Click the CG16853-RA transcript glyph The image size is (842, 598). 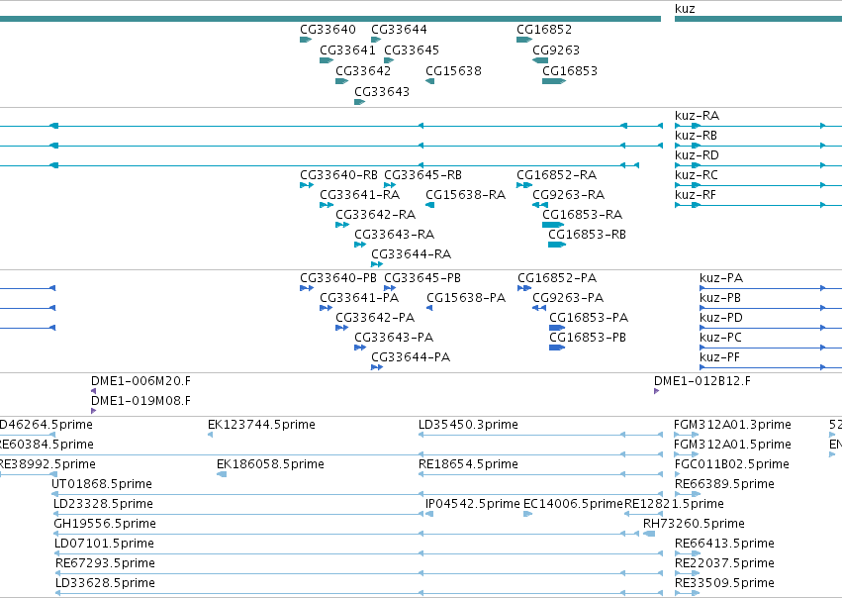(553, 225)
